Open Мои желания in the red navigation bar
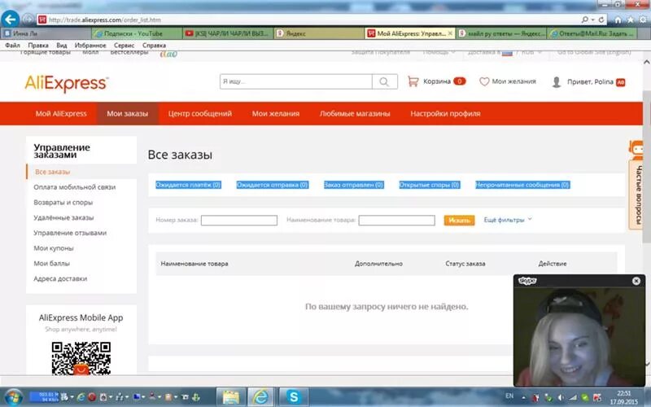651x407 pixels. click(x=276, y=113)
